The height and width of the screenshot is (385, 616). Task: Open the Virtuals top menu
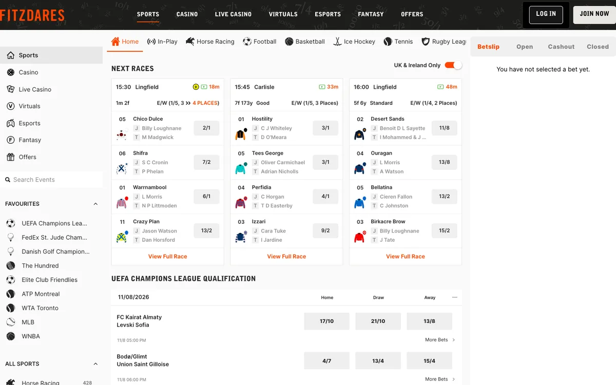(283, 14)
